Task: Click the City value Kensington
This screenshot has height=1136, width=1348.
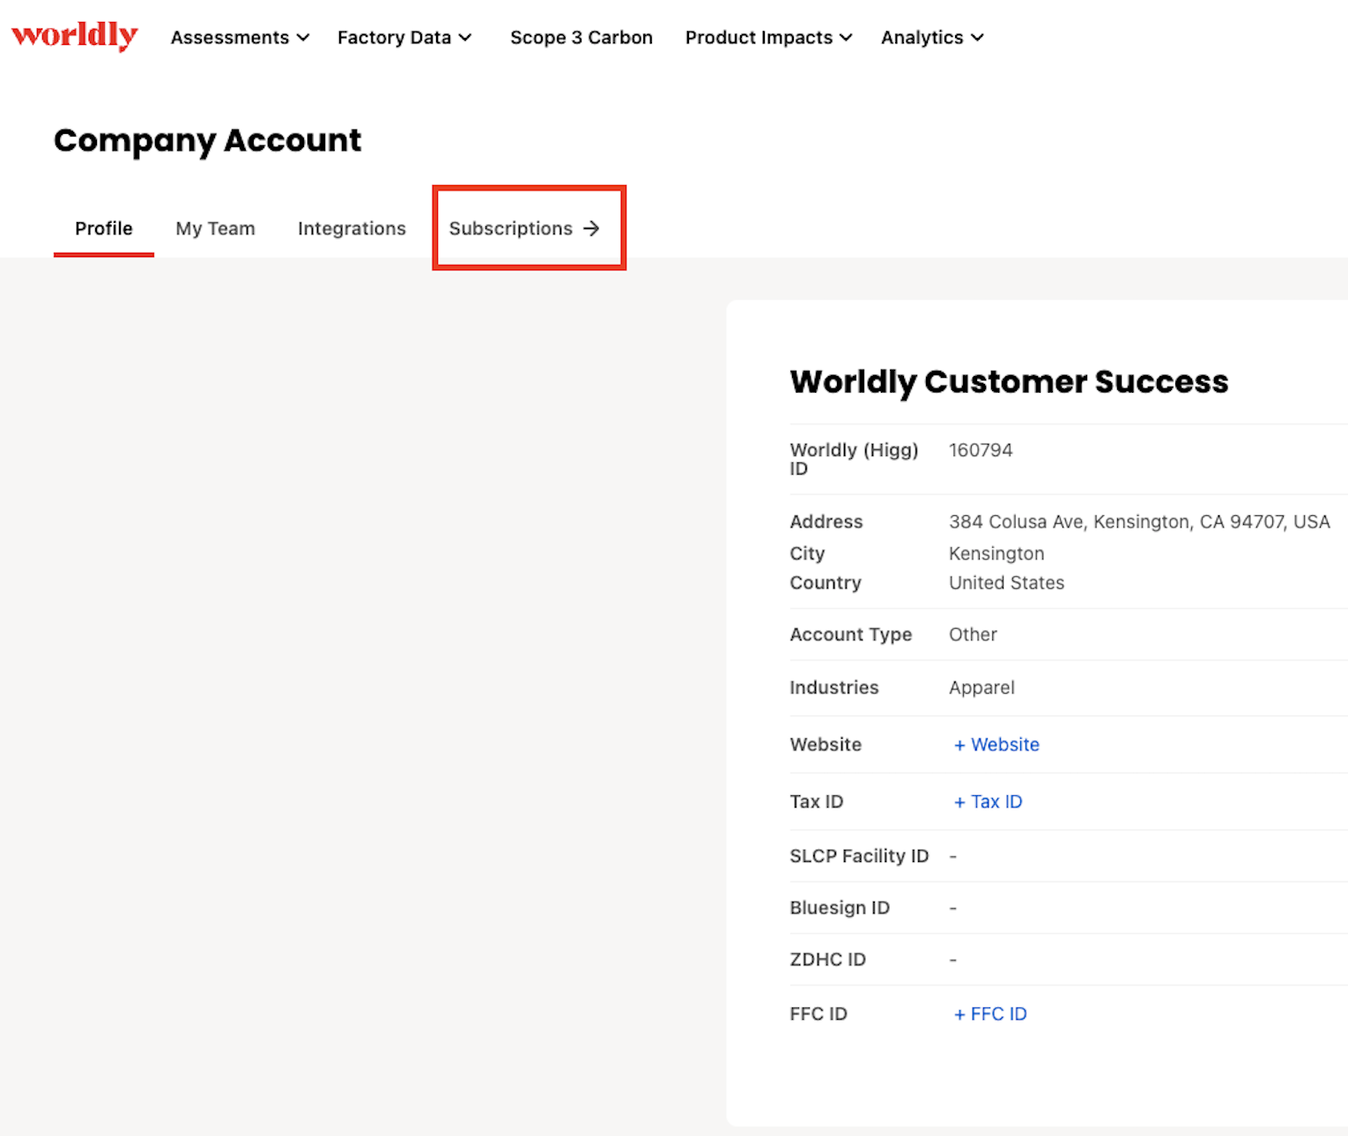Action: click(x=996, y=553)
